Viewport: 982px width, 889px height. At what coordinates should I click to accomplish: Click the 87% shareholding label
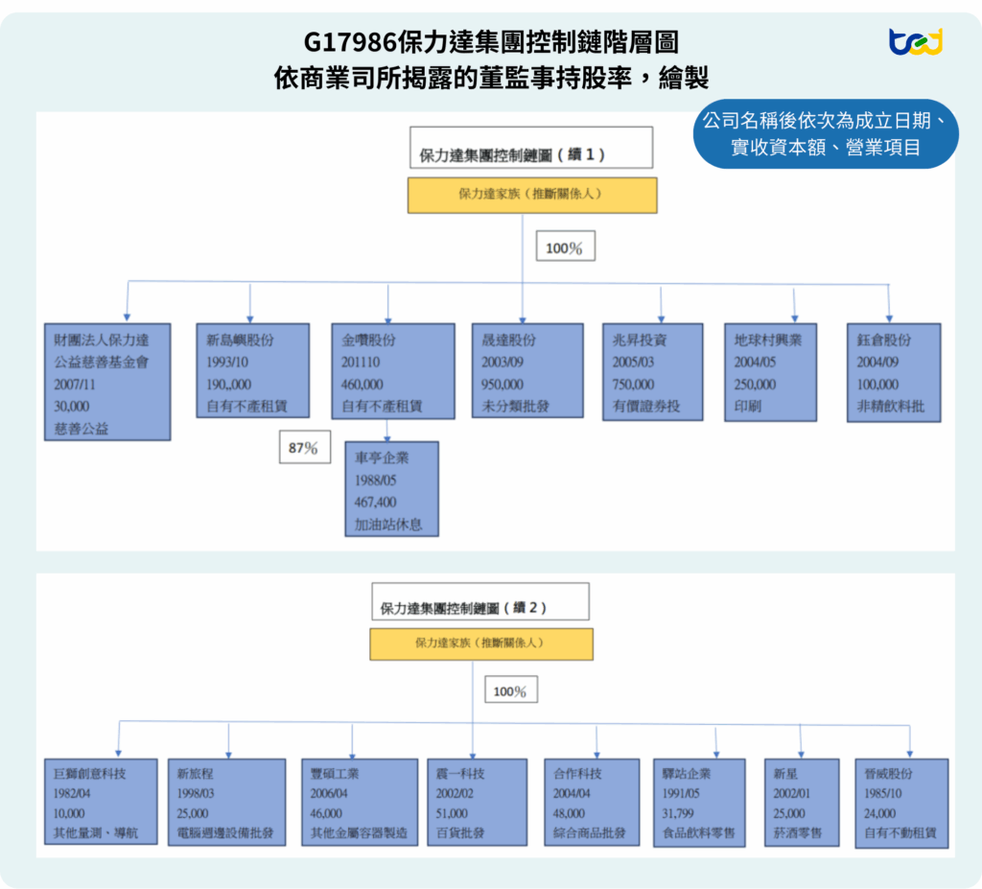tap(304, 446)
